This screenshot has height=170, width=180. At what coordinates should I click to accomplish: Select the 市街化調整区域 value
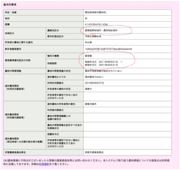(x=93, y=36)
